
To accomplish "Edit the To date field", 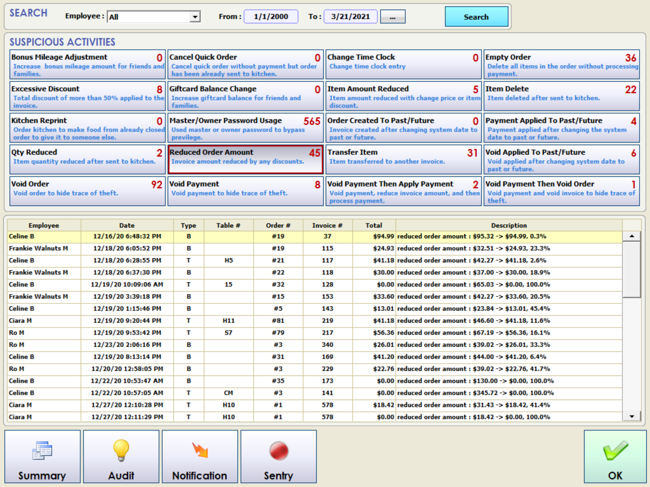I will click(350, 16).
